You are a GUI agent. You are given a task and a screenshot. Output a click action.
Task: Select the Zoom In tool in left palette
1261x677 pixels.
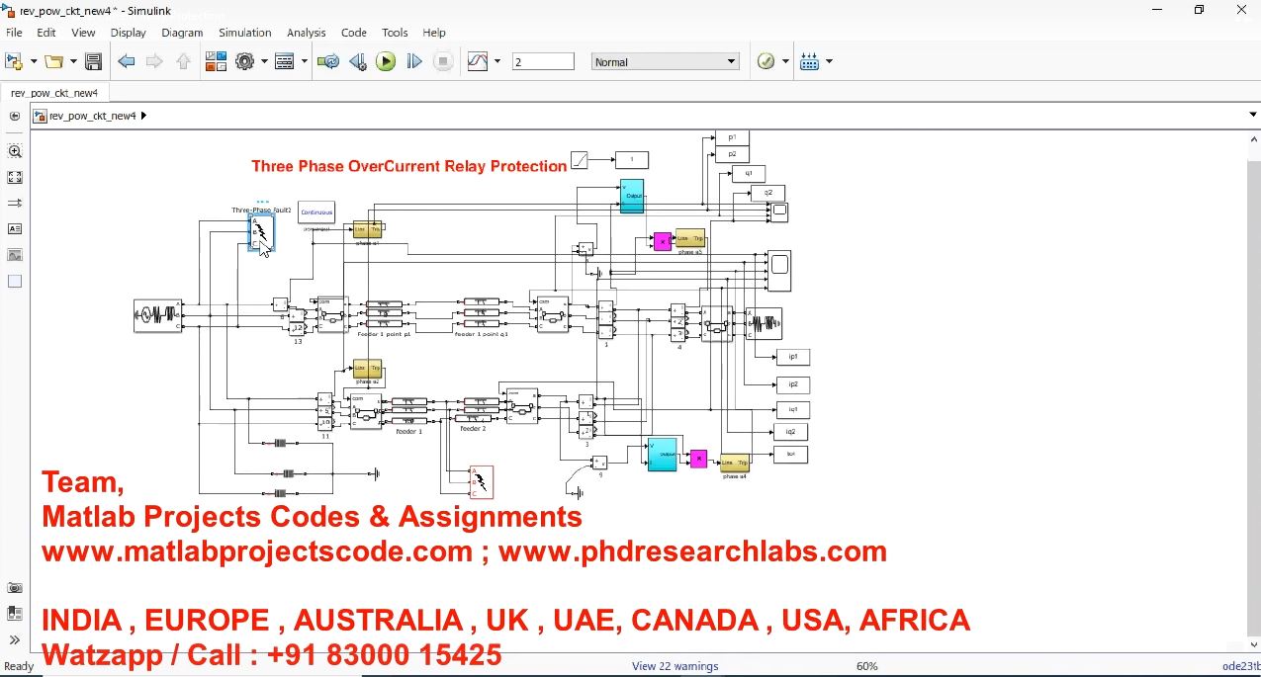[15, 151]
